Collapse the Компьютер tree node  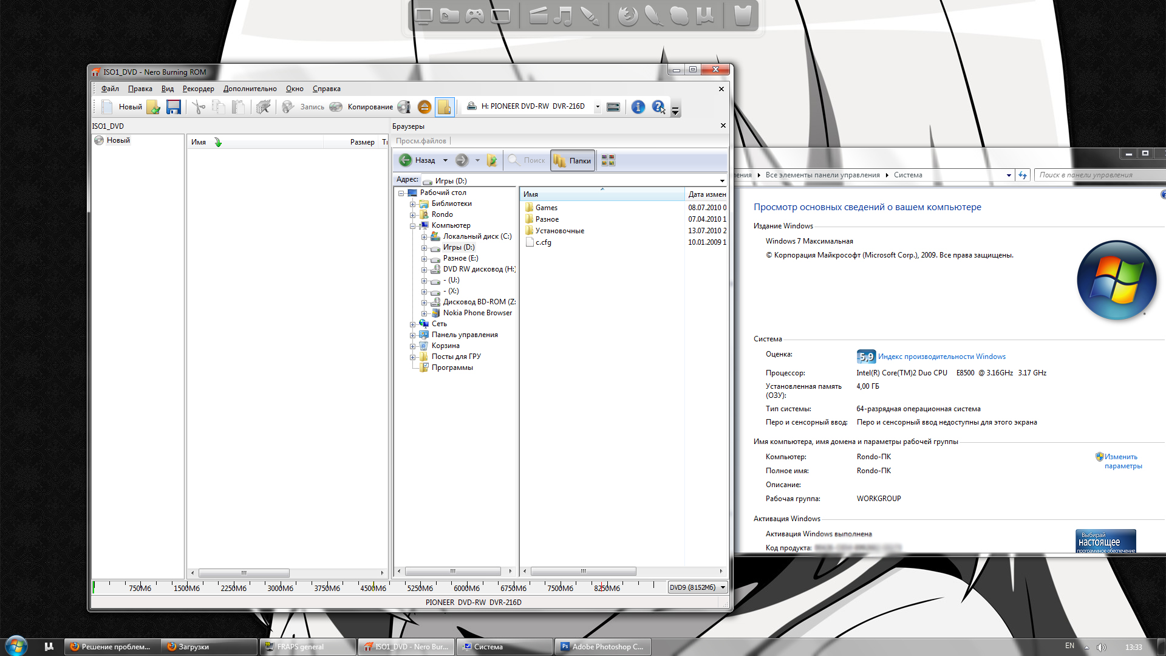coord(412,226)
